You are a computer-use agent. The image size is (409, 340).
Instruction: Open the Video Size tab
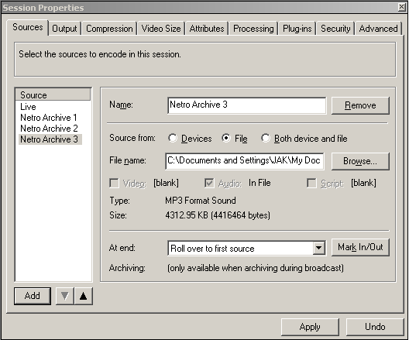point(161,29)
